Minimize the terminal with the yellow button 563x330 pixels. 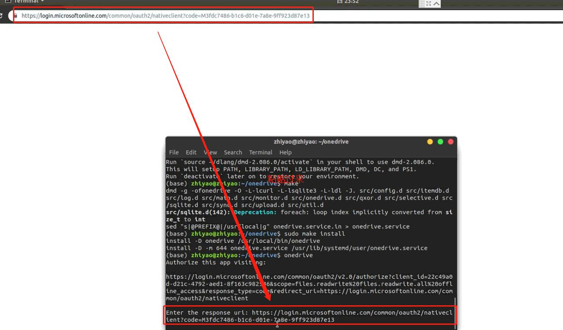tap(430, 142)
